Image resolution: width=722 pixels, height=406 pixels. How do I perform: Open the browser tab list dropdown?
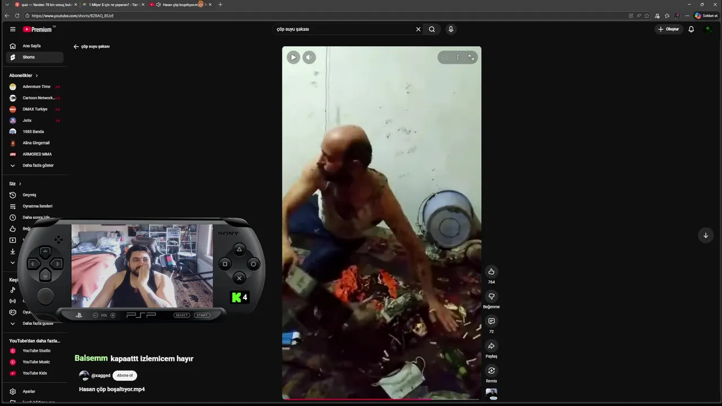pos(6,5)
